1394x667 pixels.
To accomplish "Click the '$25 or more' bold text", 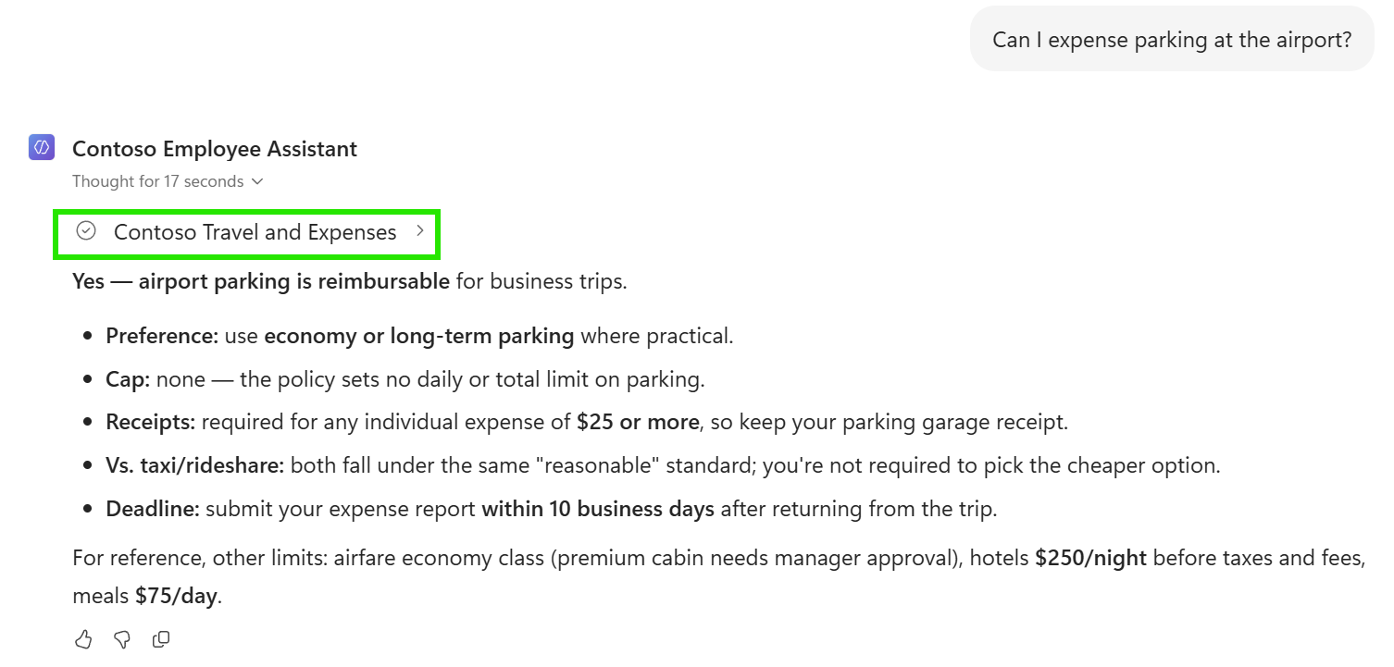I will tap(638, 423).
